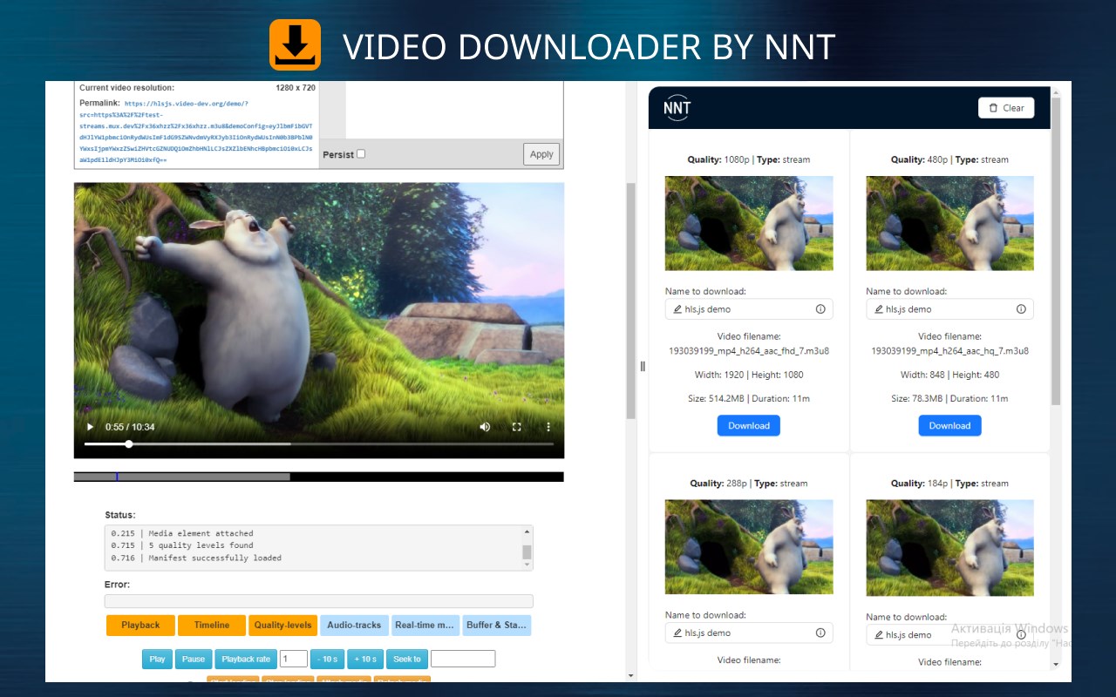The width and height of the screenshot is (1116, 697).
Task: Click the Playback rate button
Action: tap(246, 659)
